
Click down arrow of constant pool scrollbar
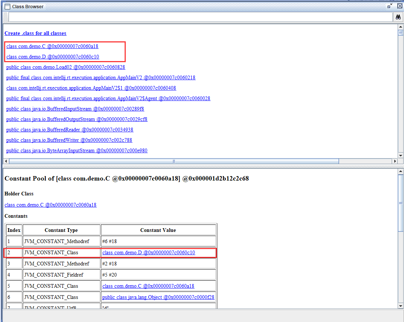click(401, 305)
